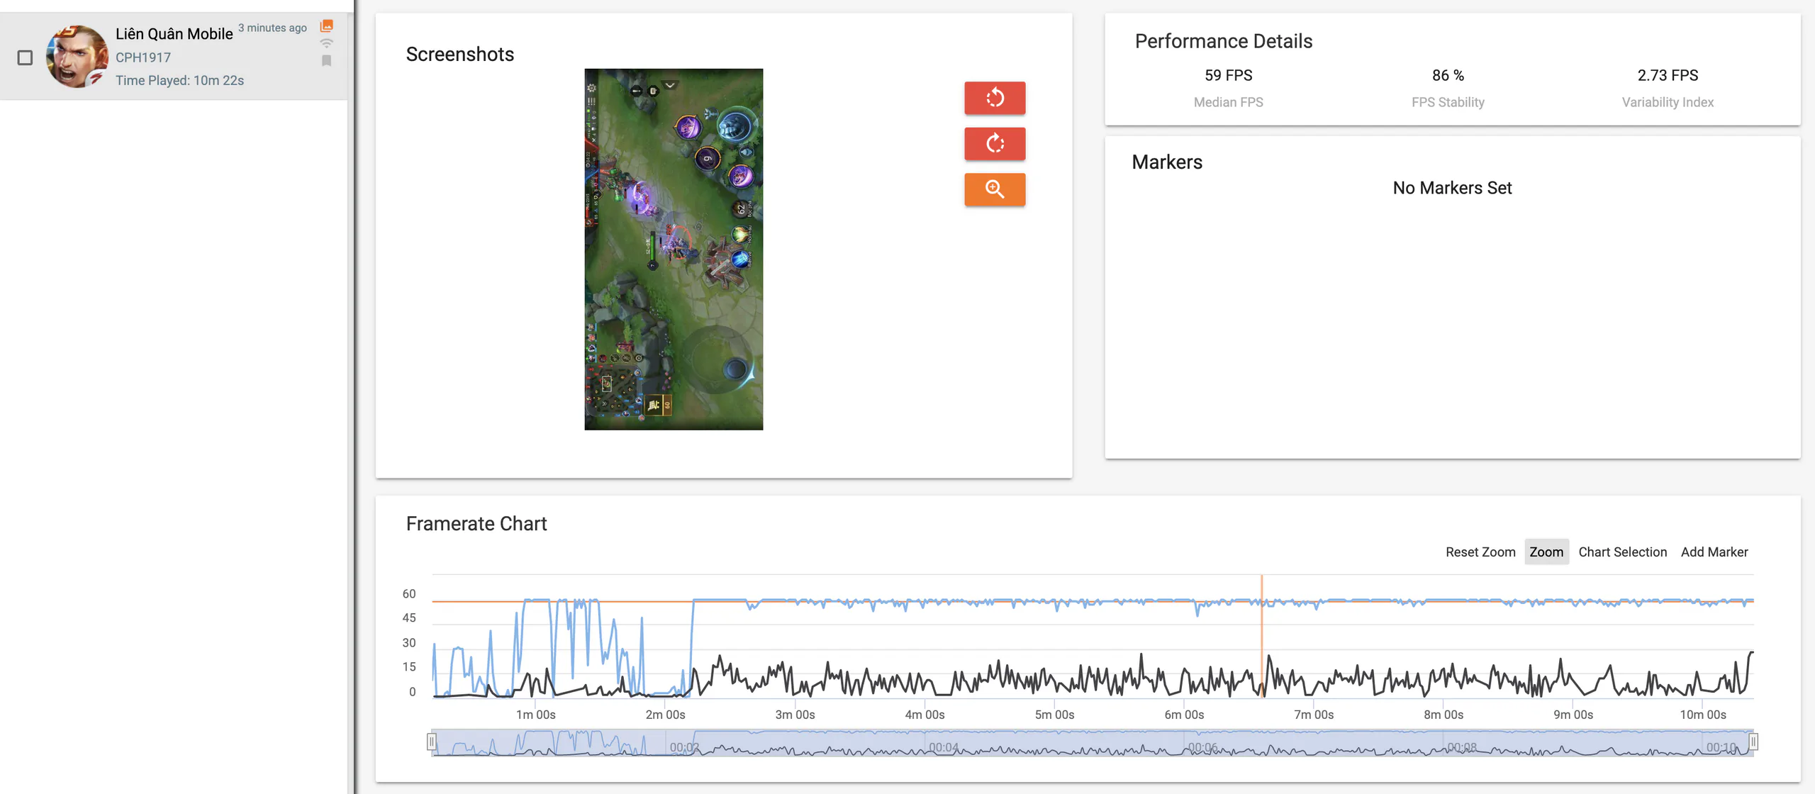Click the 2.73 FPS variability value

point(1668,75)
